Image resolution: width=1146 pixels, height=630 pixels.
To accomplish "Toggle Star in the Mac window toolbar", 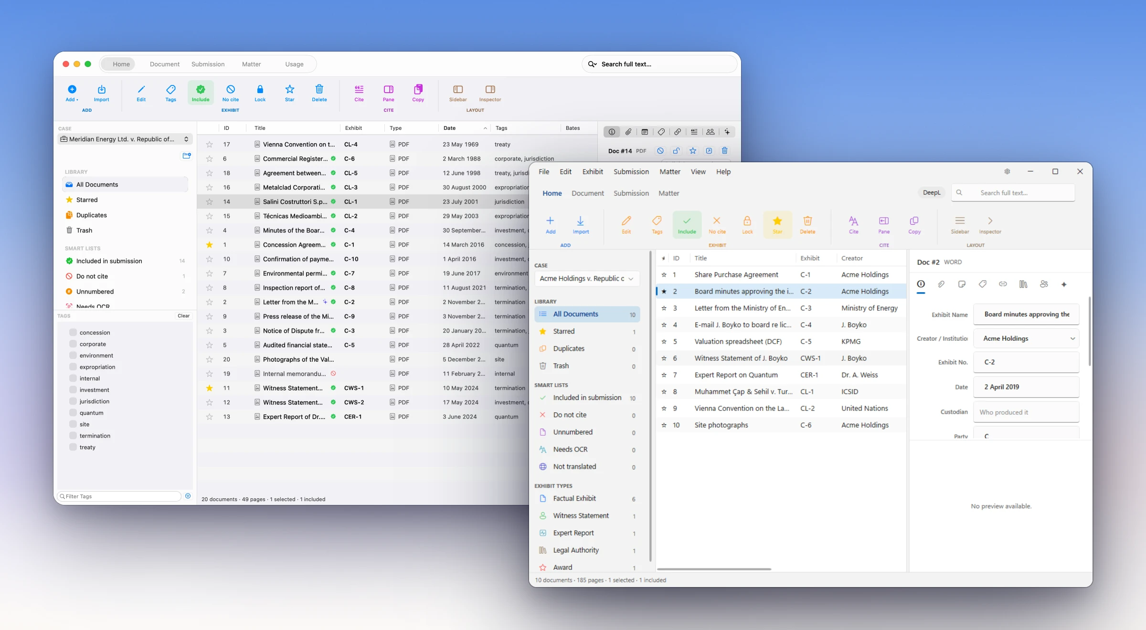I will click(290, 93).
